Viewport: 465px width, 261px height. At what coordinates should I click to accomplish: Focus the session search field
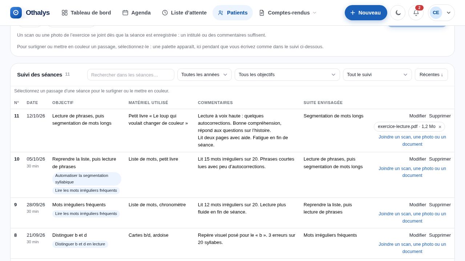click(x=131, y=75)
